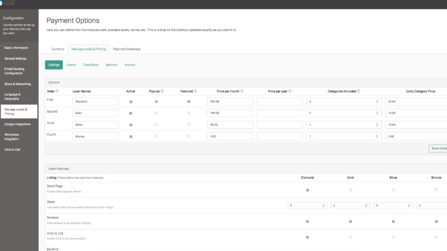Click the help icon beside Price per year

(290, 91)
